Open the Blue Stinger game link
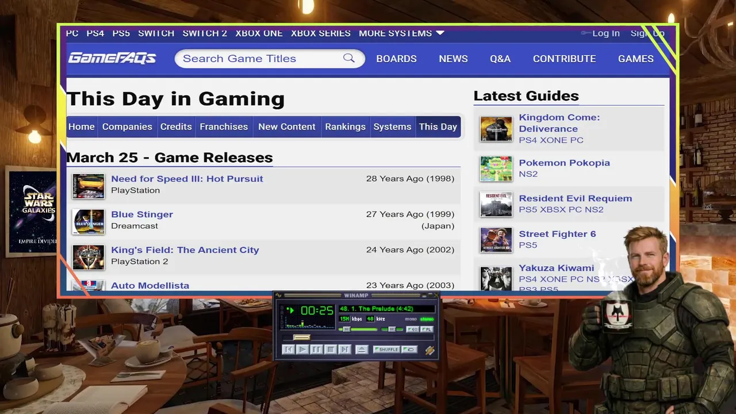Screen dimensions: 736x414 [142, 214]
